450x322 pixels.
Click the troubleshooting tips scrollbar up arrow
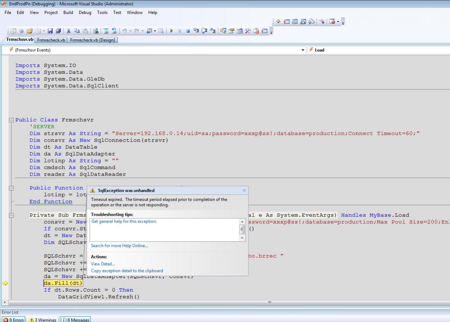[x=242, y=221]
